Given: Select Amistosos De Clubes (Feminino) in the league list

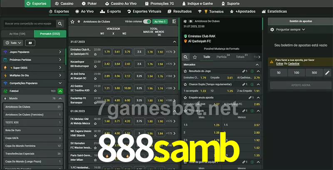Looking at the screenshot, I should pos(33,115).
